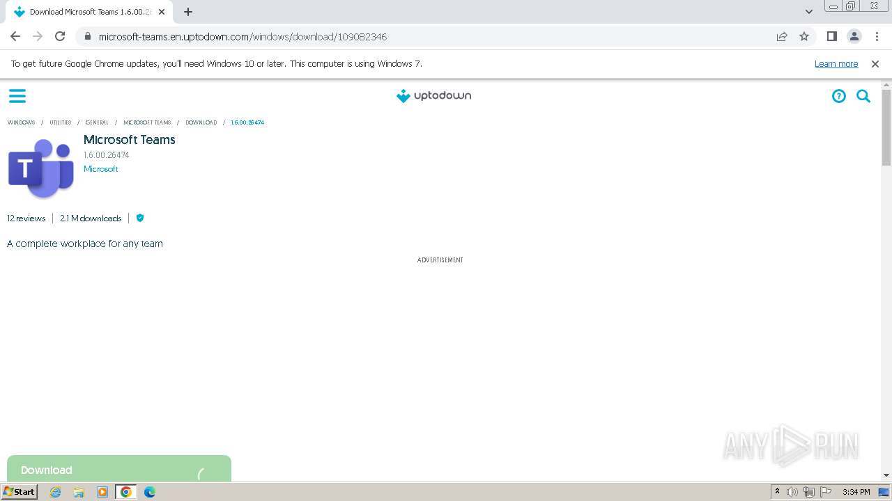This screenshot has height=501, width=892.
Task: Open the volume speaker tray icon
Action: [792, 492]
